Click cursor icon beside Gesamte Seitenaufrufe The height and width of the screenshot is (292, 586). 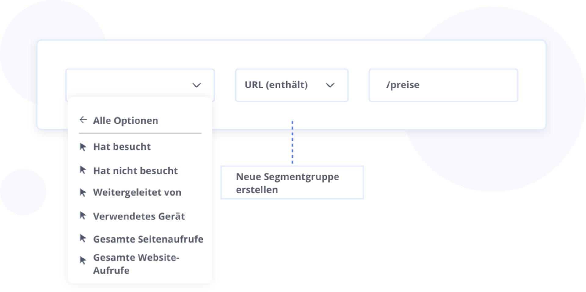[x=83, y=239]
